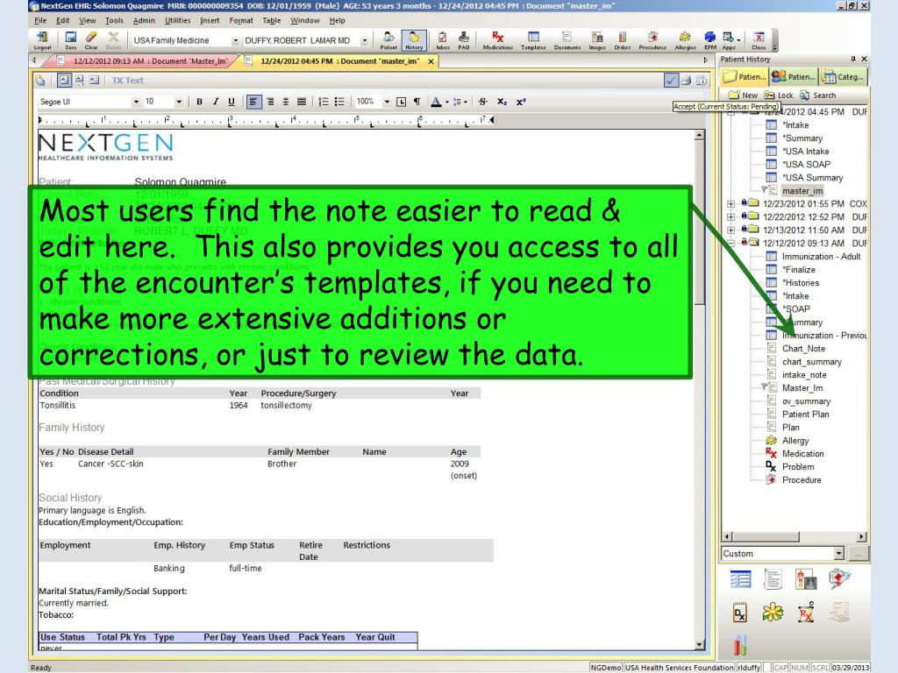This screenshot has height=673, width=898.
Task: Select the Medication tree item
Action: [x=802, y=454]
